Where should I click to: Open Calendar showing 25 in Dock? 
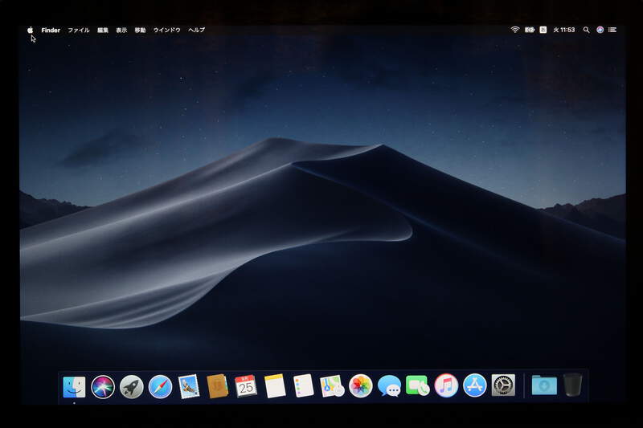tap(246, 385)
